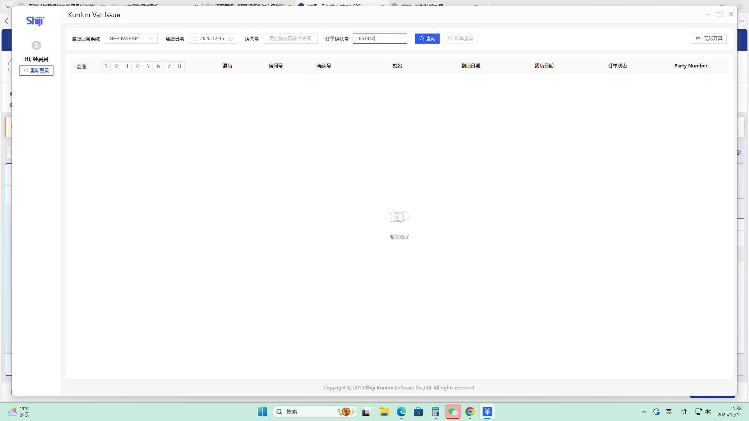The width and height of the screenshot is (749, 421).
Task: Open the departure date picker
Action: (212, 39)
